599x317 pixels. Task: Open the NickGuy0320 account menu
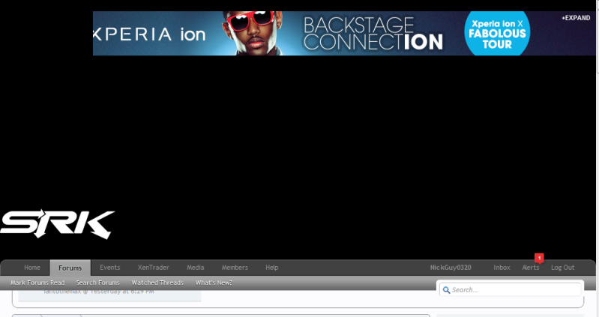click(x=451, y=268)
